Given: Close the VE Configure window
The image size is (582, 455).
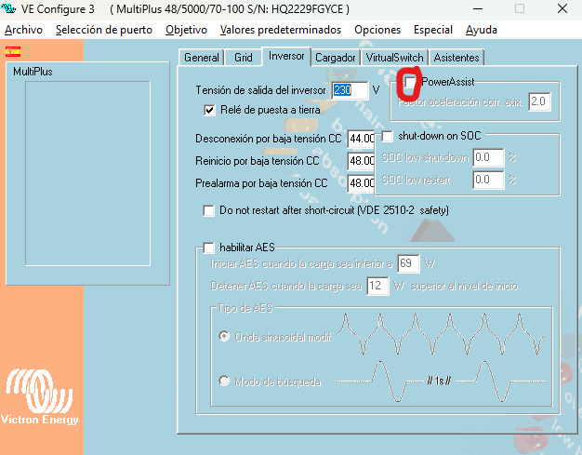Looking at the screenshot, I should tap(562, 8).
